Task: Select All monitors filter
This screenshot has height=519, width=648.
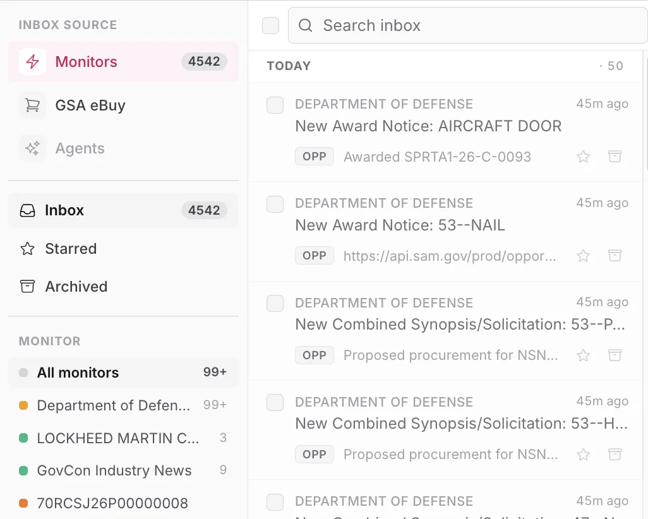Action: coord(123,373)
